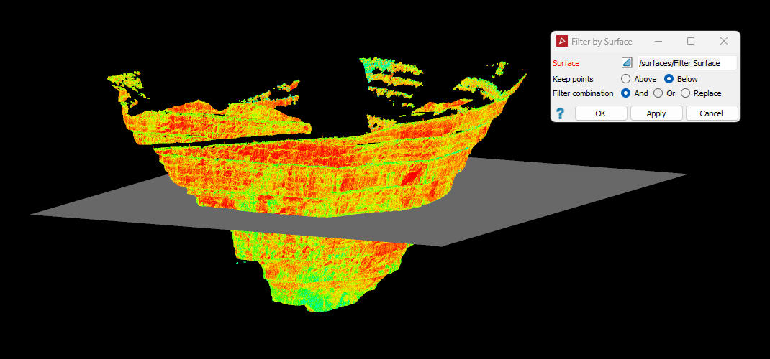Open help with the blue question mark
770x359 pixels.
561,113
